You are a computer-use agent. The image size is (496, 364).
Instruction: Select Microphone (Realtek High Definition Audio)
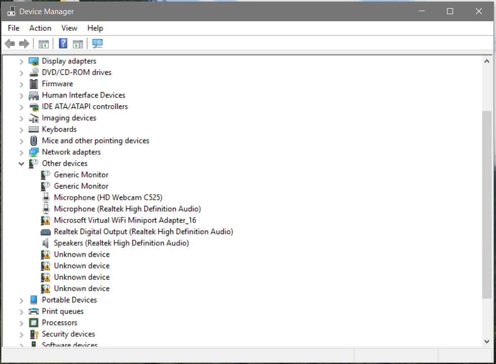(x=127, y=209)
